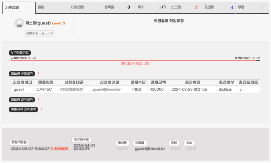Image resolution: width=271 pixels, height=163 pixels.
Task: Click the 게스트(guest) username text
Action: click(x=38, y=23)
